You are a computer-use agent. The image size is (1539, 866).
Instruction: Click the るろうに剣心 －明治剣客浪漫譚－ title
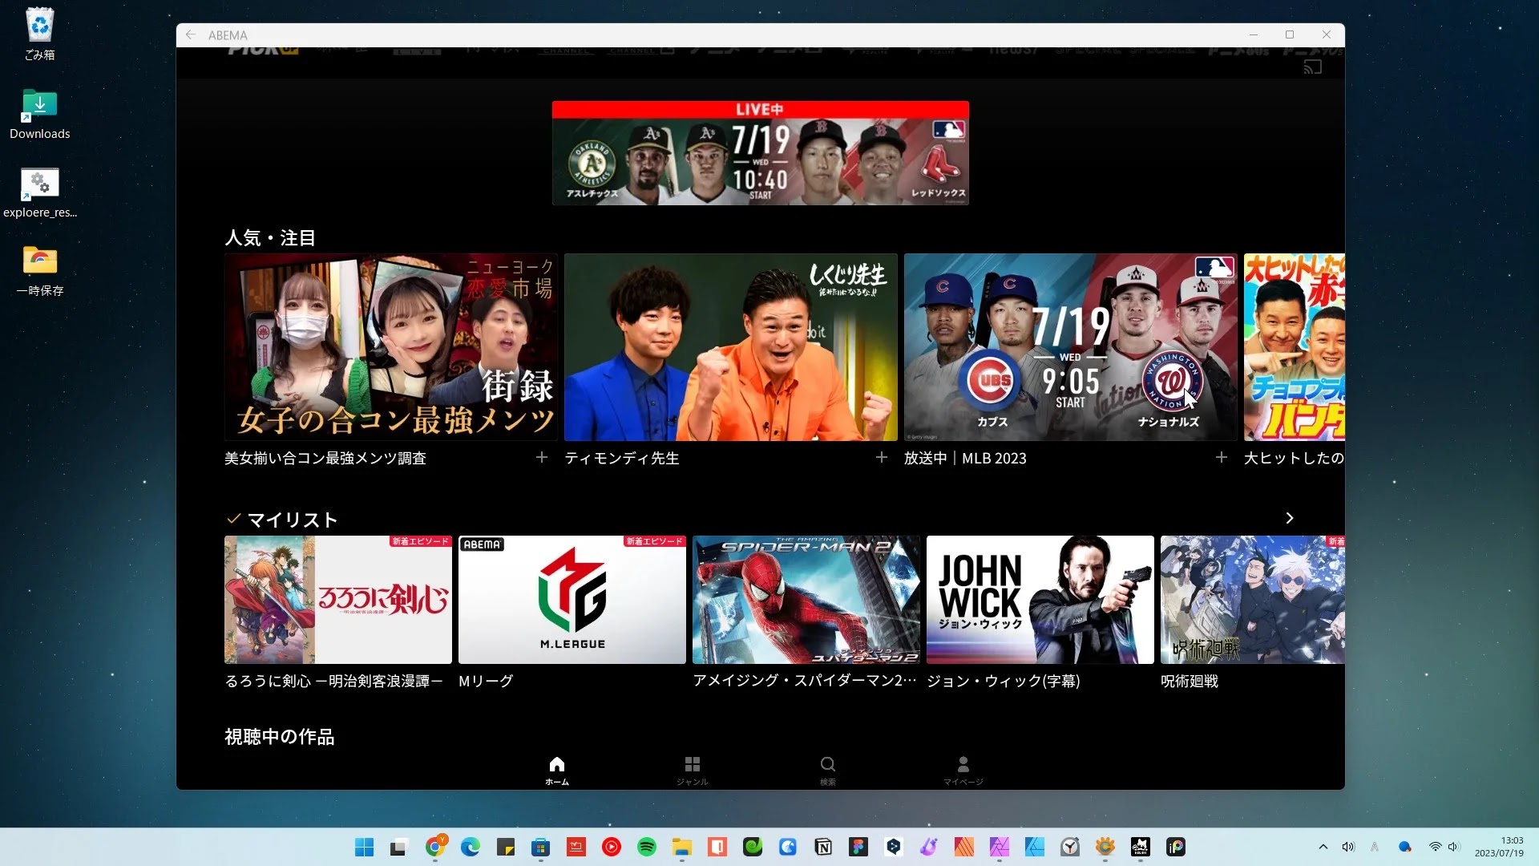334,681
